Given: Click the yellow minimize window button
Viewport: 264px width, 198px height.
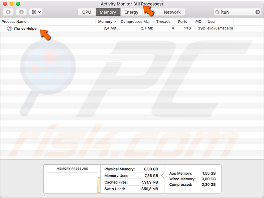Looking at the screenshot, I should coord(11,4).
